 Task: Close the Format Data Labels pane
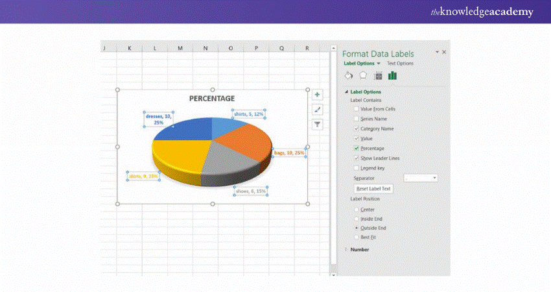point(444,52)
